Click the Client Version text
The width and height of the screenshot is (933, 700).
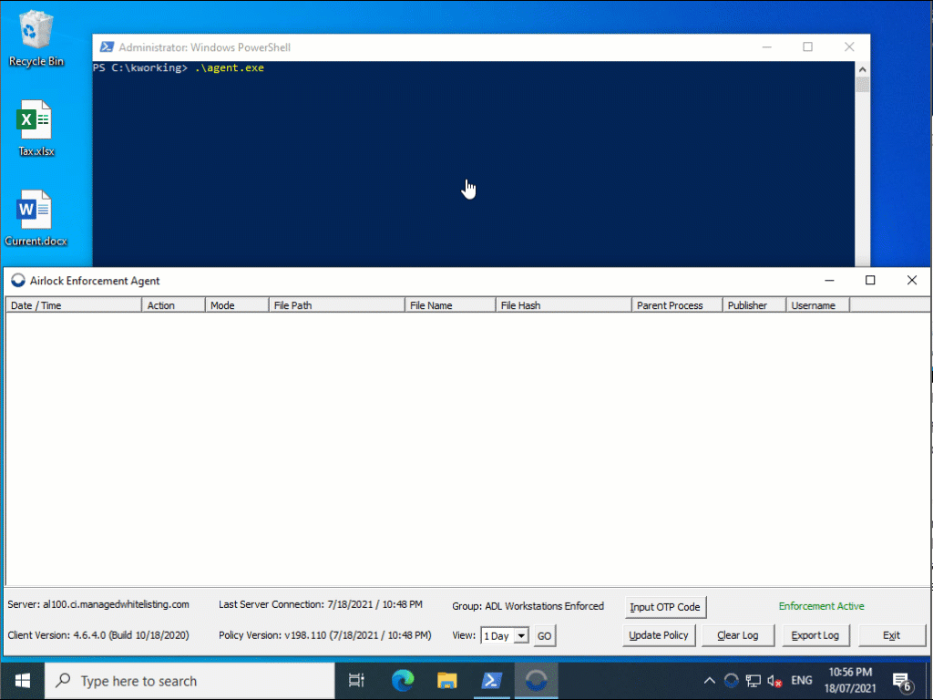coord(98,635)
